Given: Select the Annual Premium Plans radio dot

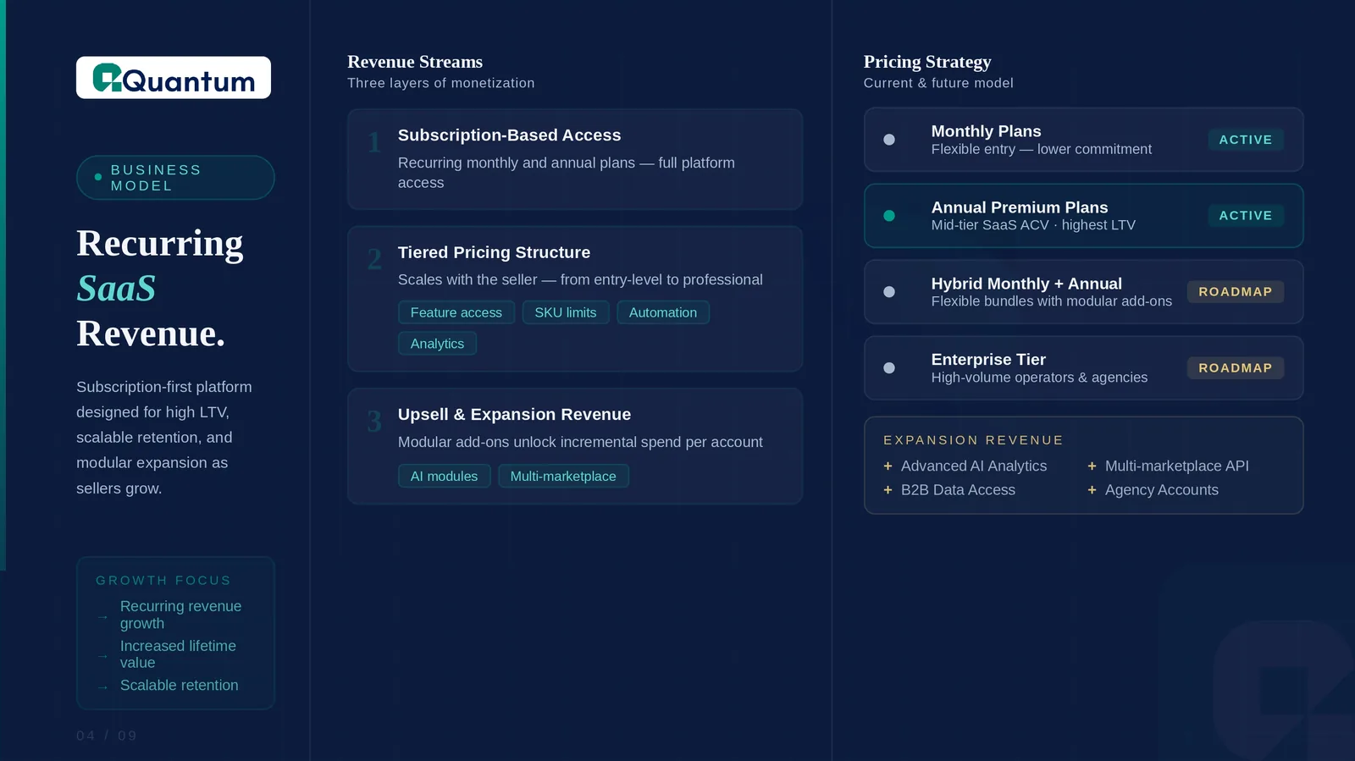Looking at the screenshot, I should pos(889,216).
